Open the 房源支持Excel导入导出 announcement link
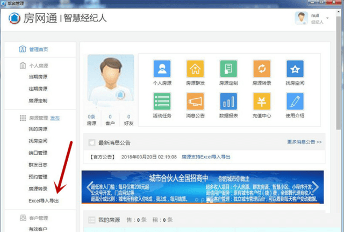The height and width of the screenshot is (232, 344). 206,157
